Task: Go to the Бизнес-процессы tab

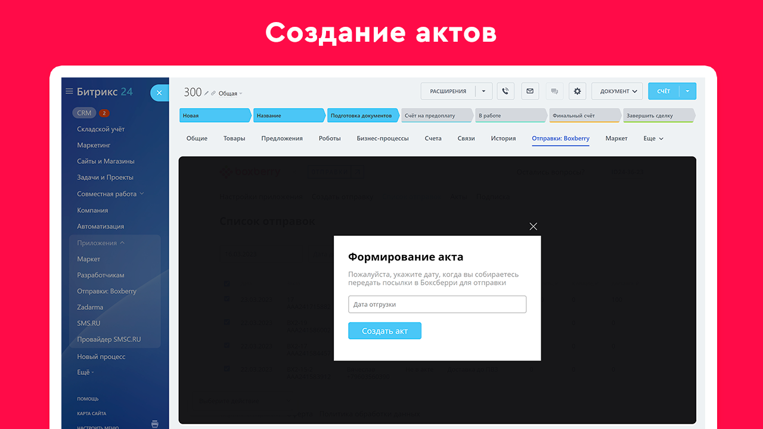Action: point(383,138)
